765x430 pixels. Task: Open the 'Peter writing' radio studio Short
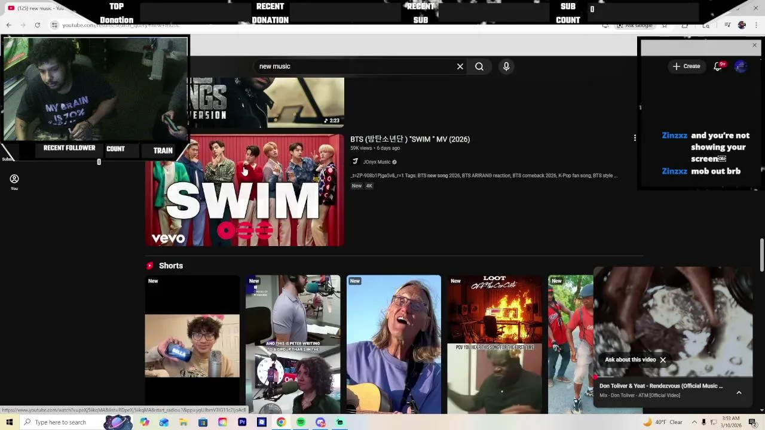pyautogui.click(x=293, y=345)
